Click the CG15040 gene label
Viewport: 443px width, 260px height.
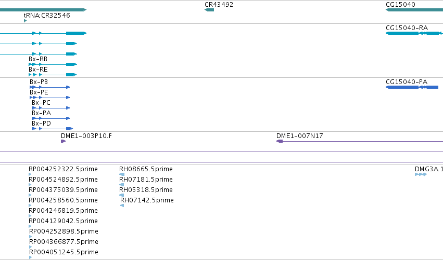[x=400, y=5]
